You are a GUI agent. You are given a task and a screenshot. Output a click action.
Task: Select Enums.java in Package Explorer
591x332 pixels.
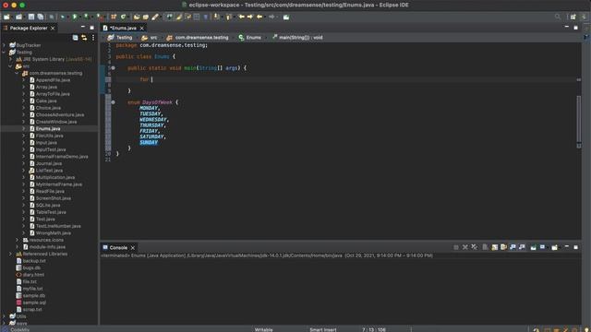pos(48,129)
